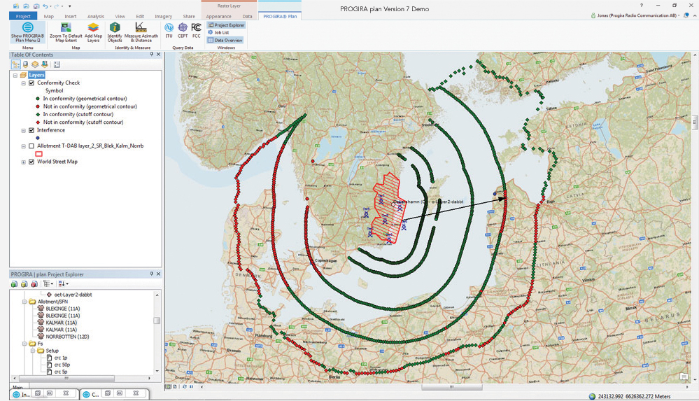Toggle the Data Overview window button
The image size is (699, 401).
[x=225, y=40]
